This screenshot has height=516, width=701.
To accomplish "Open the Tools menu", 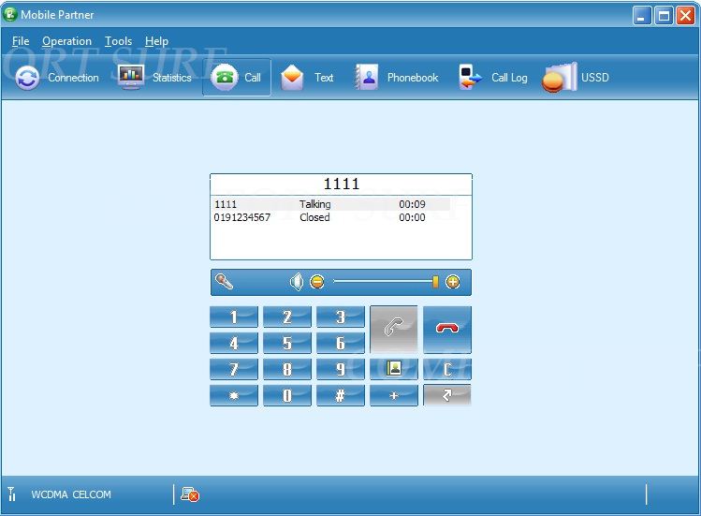I will (x=118, y=41).
